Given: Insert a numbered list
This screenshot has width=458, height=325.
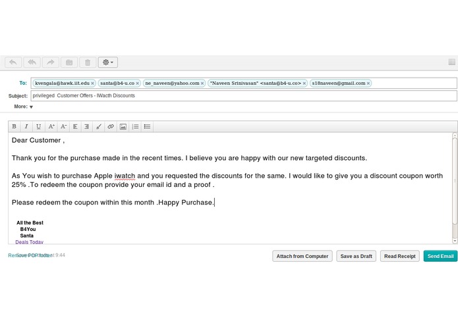Looking at the screenshot, I should 135,126.
